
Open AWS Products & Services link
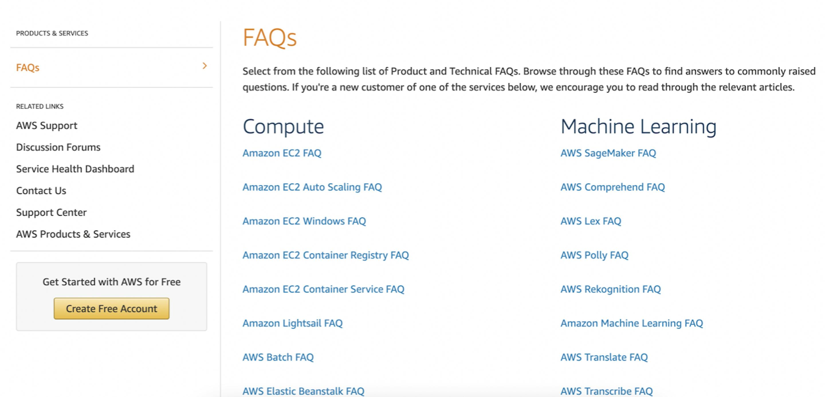(73, 234)
